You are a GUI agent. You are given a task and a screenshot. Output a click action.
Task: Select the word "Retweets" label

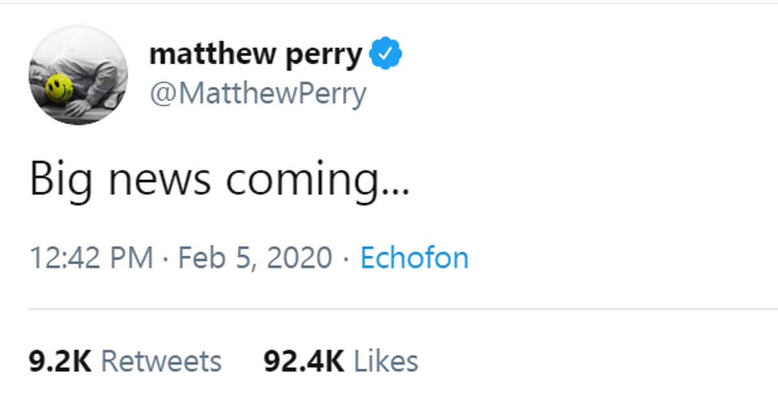[x=161, y=361]
